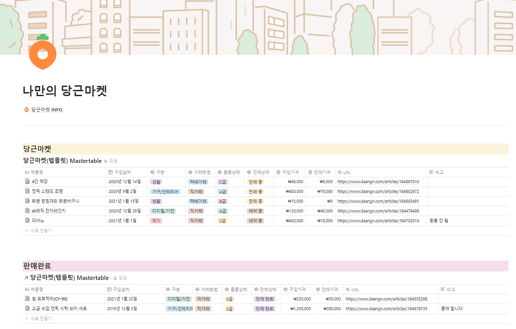Open the B급 condition tag in the 화분 받침대와 화분바구니 row
The height and width of the screenshot is (329, 516).
[223, 201]
